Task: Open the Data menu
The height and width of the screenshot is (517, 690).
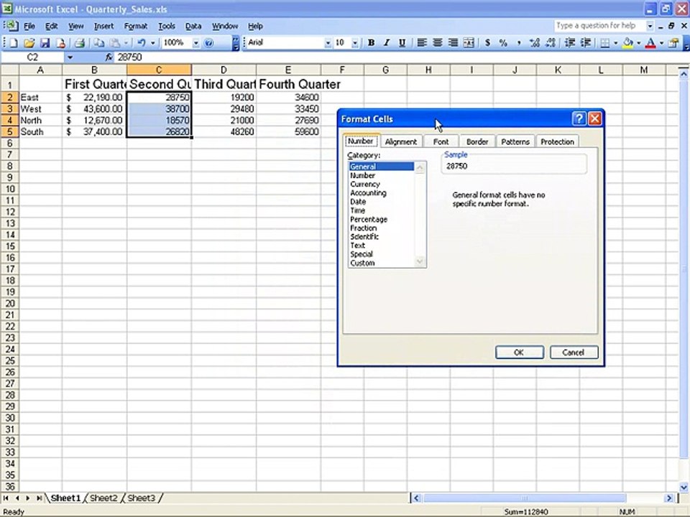Action: [x=193, y=27]
